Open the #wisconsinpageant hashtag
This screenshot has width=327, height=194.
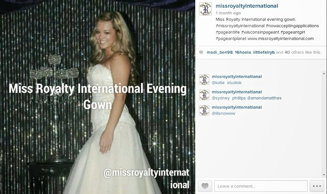(260, 32)
